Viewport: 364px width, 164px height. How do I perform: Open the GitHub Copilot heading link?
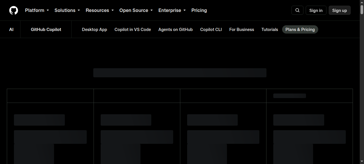click(46, 30)
